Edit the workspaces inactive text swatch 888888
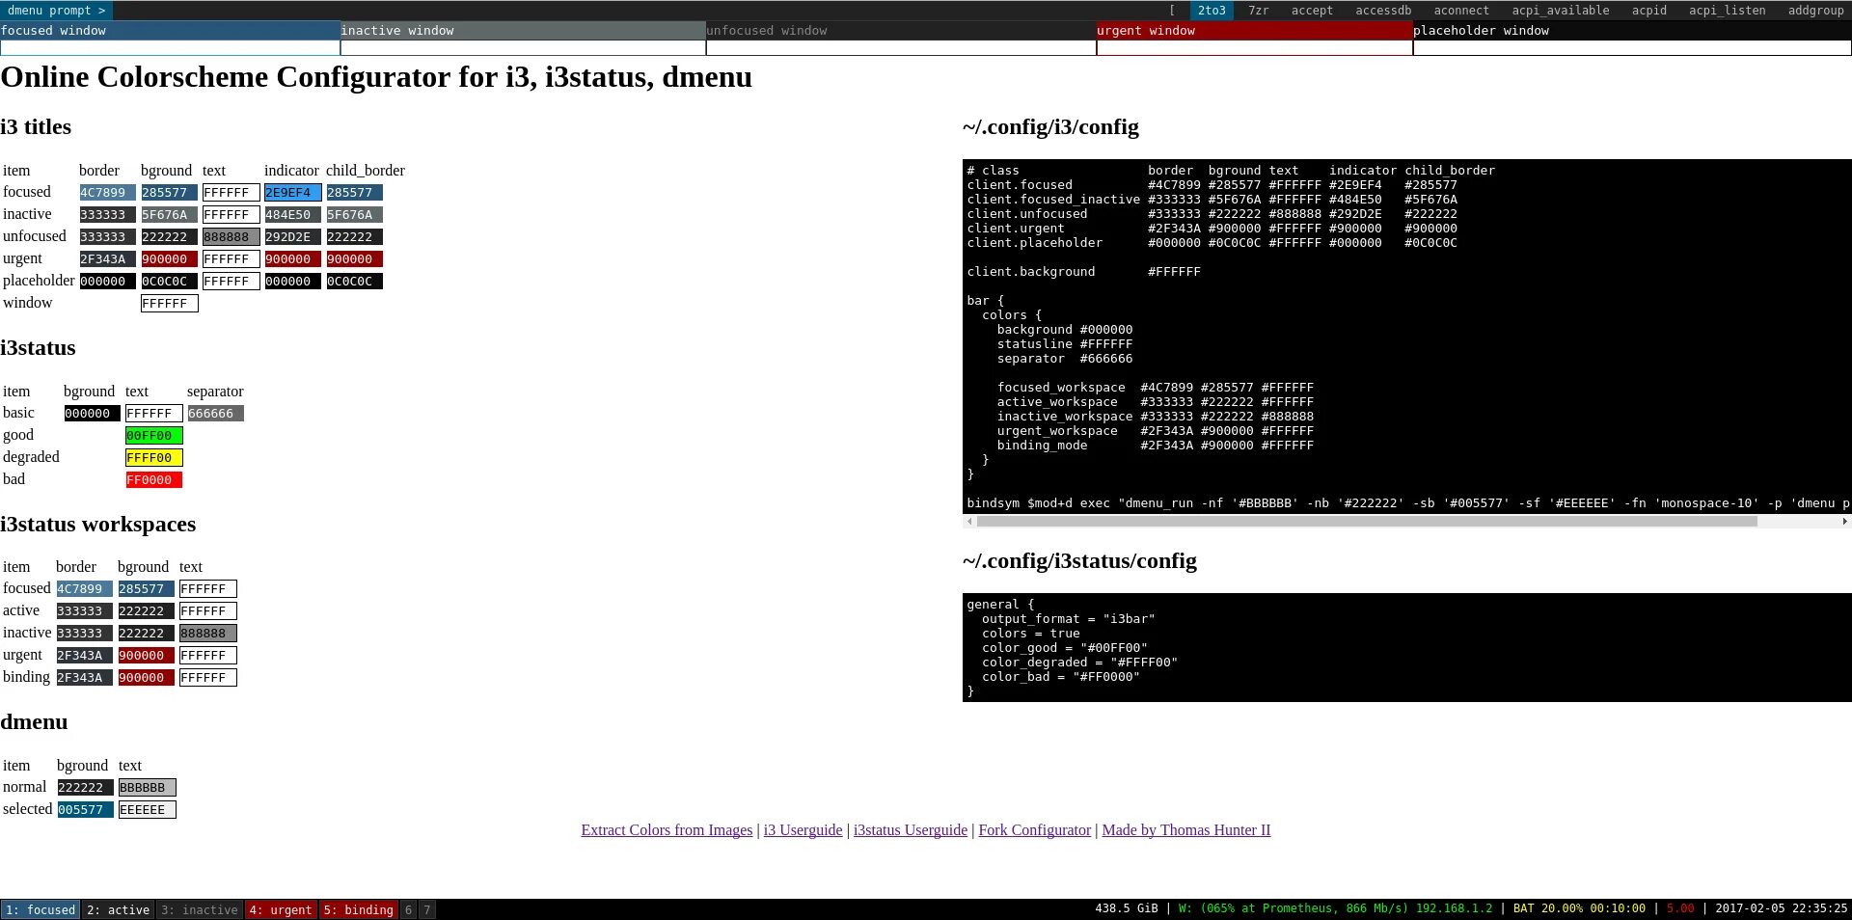1852x920 pixels. tap(207, 634)
